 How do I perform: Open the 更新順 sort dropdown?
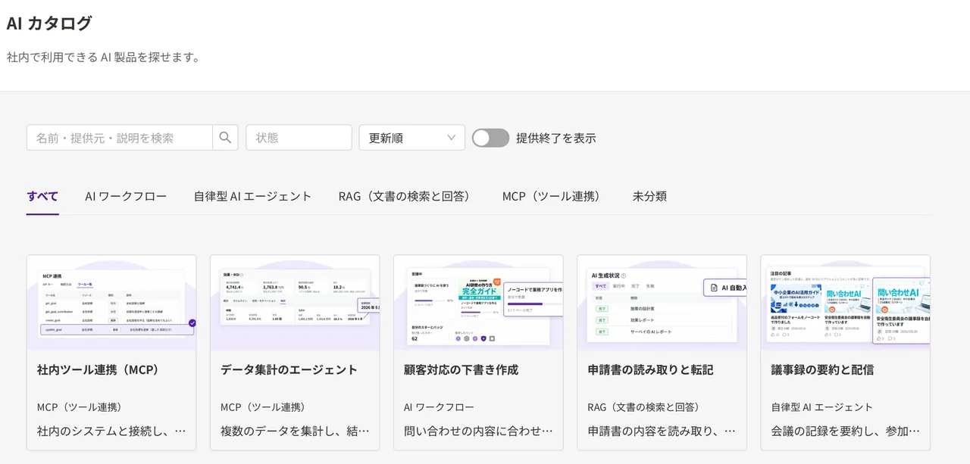[x=412, y=138]
